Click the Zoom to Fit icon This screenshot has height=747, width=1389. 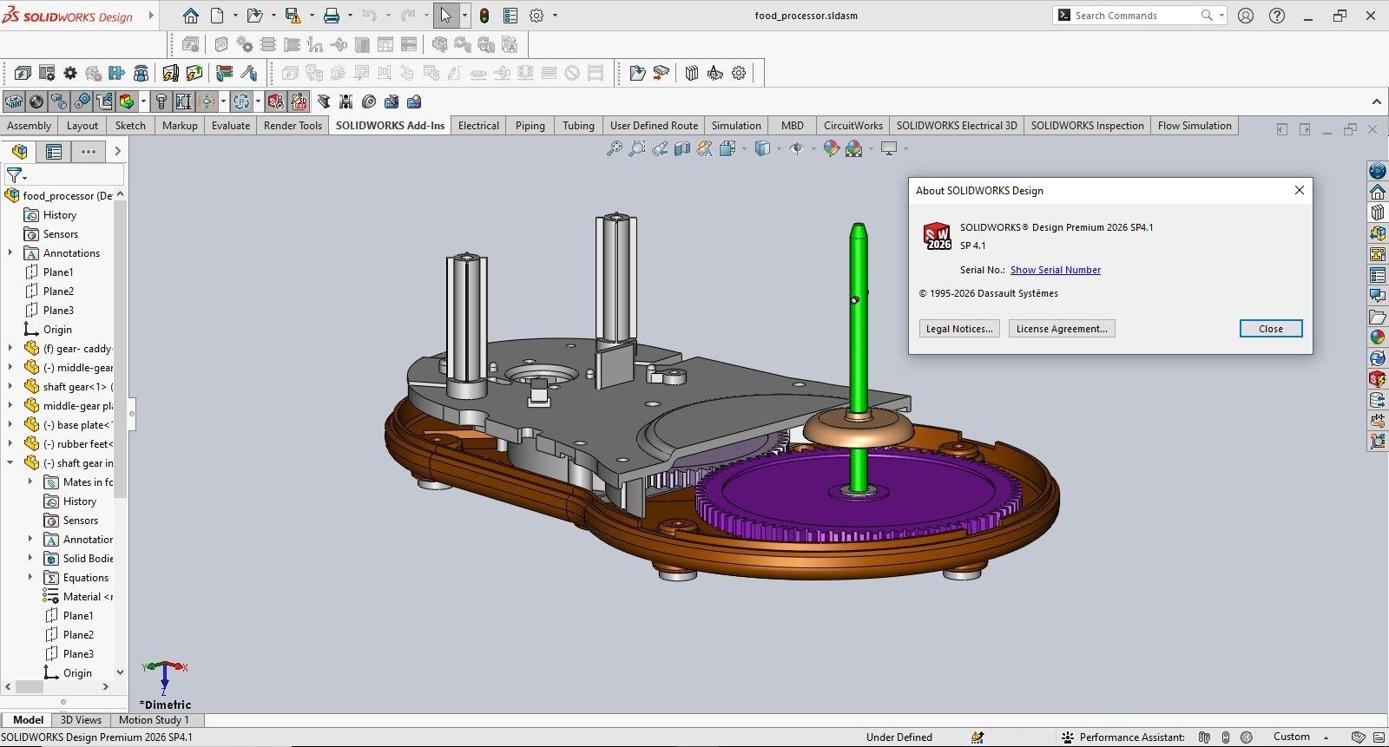pos(614,148)
